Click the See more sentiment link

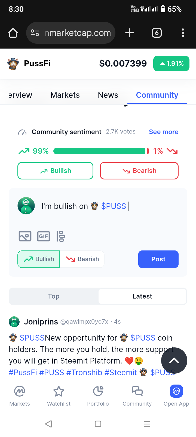[x=164, y=132]
